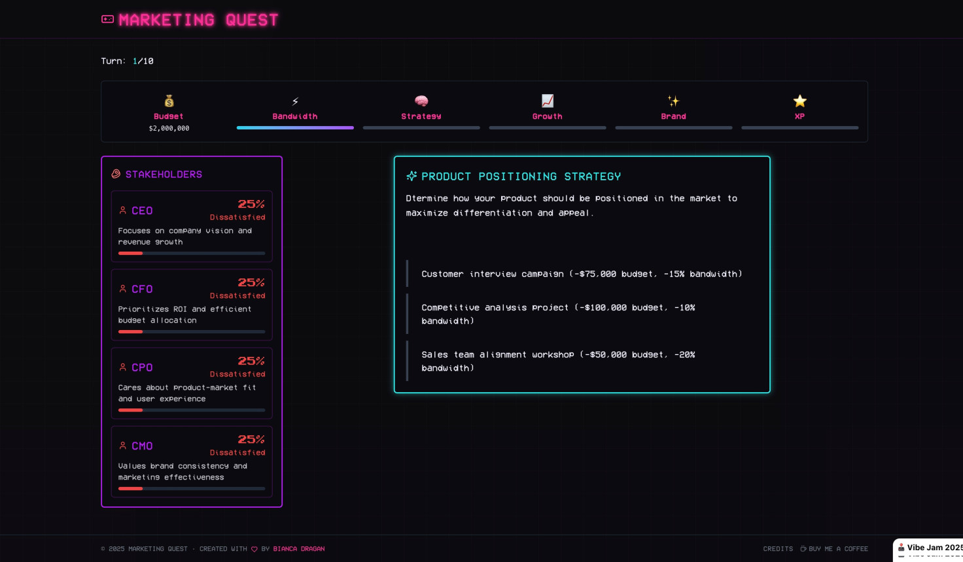Choose the Competitive analysis project option
963x562 pixels.
click(x=558, y=314)
